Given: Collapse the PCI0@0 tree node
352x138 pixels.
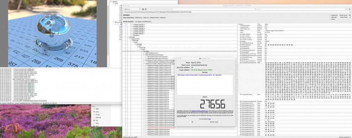Looking at the screenshot, I should [129, 37].
